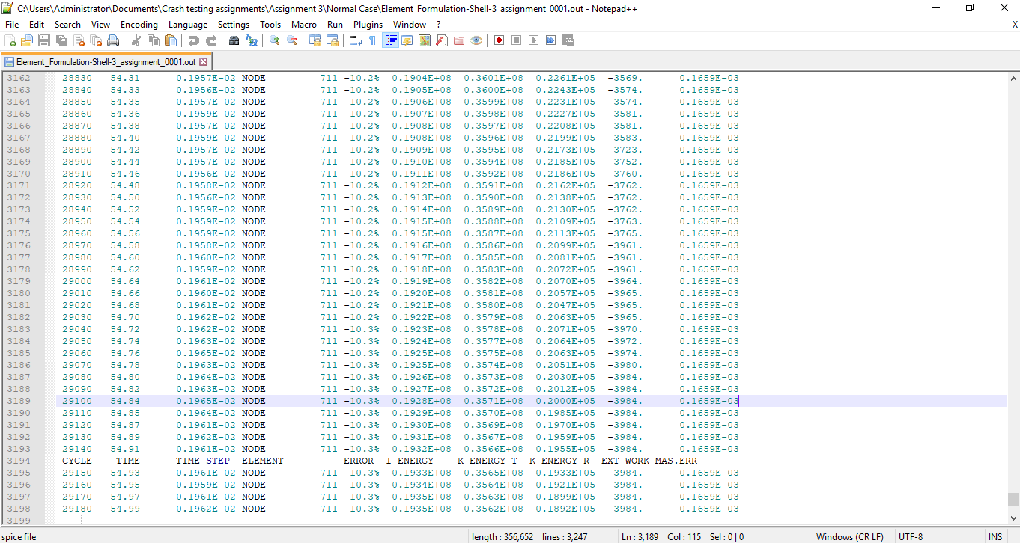Click the Open file folder icon
1020x543 pixels.
27,40
